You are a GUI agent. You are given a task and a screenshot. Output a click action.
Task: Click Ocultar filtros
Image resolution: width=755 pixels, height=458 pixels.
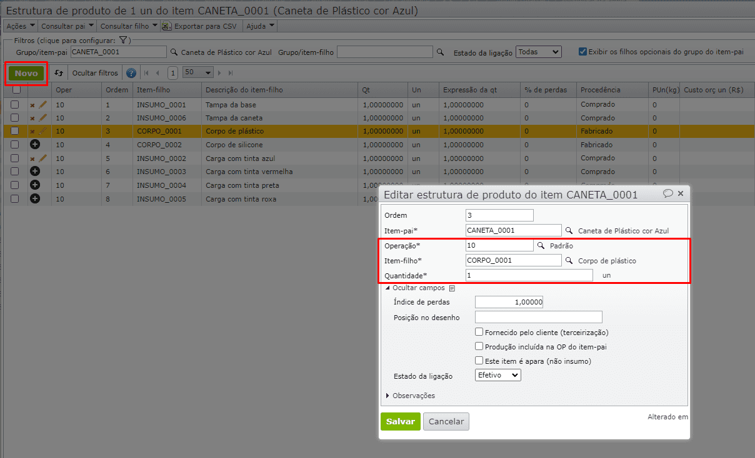point(95,73)
